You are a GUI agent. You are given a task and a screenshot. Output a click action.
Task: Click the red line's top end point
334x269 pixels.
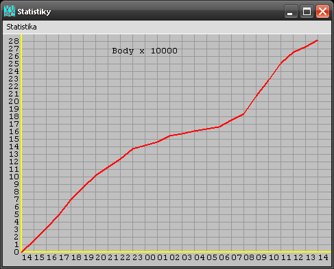317,40
